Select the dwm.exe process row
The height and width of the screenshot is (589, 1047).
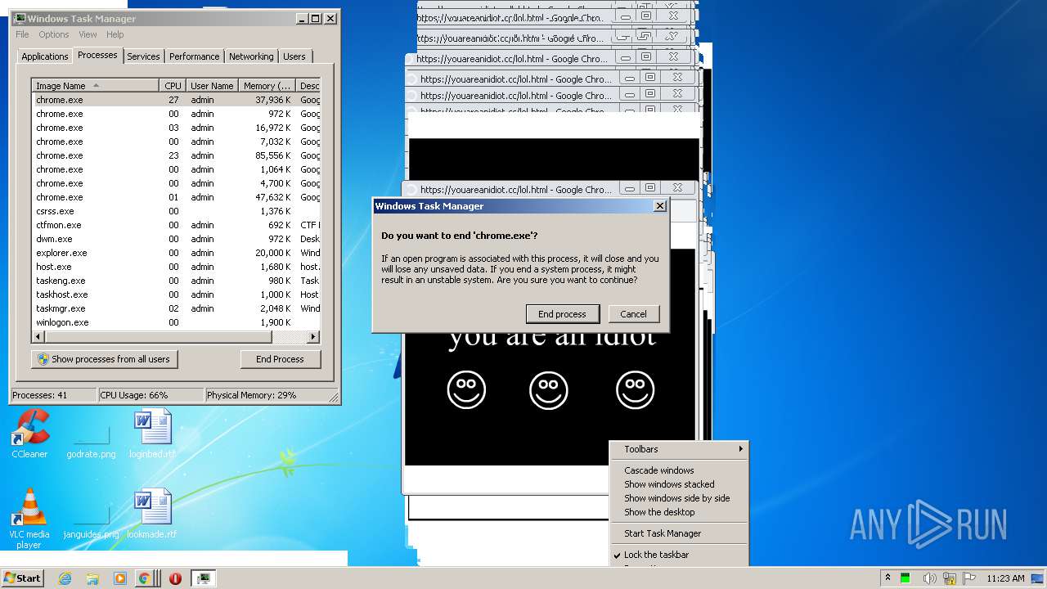coord(176,239)
